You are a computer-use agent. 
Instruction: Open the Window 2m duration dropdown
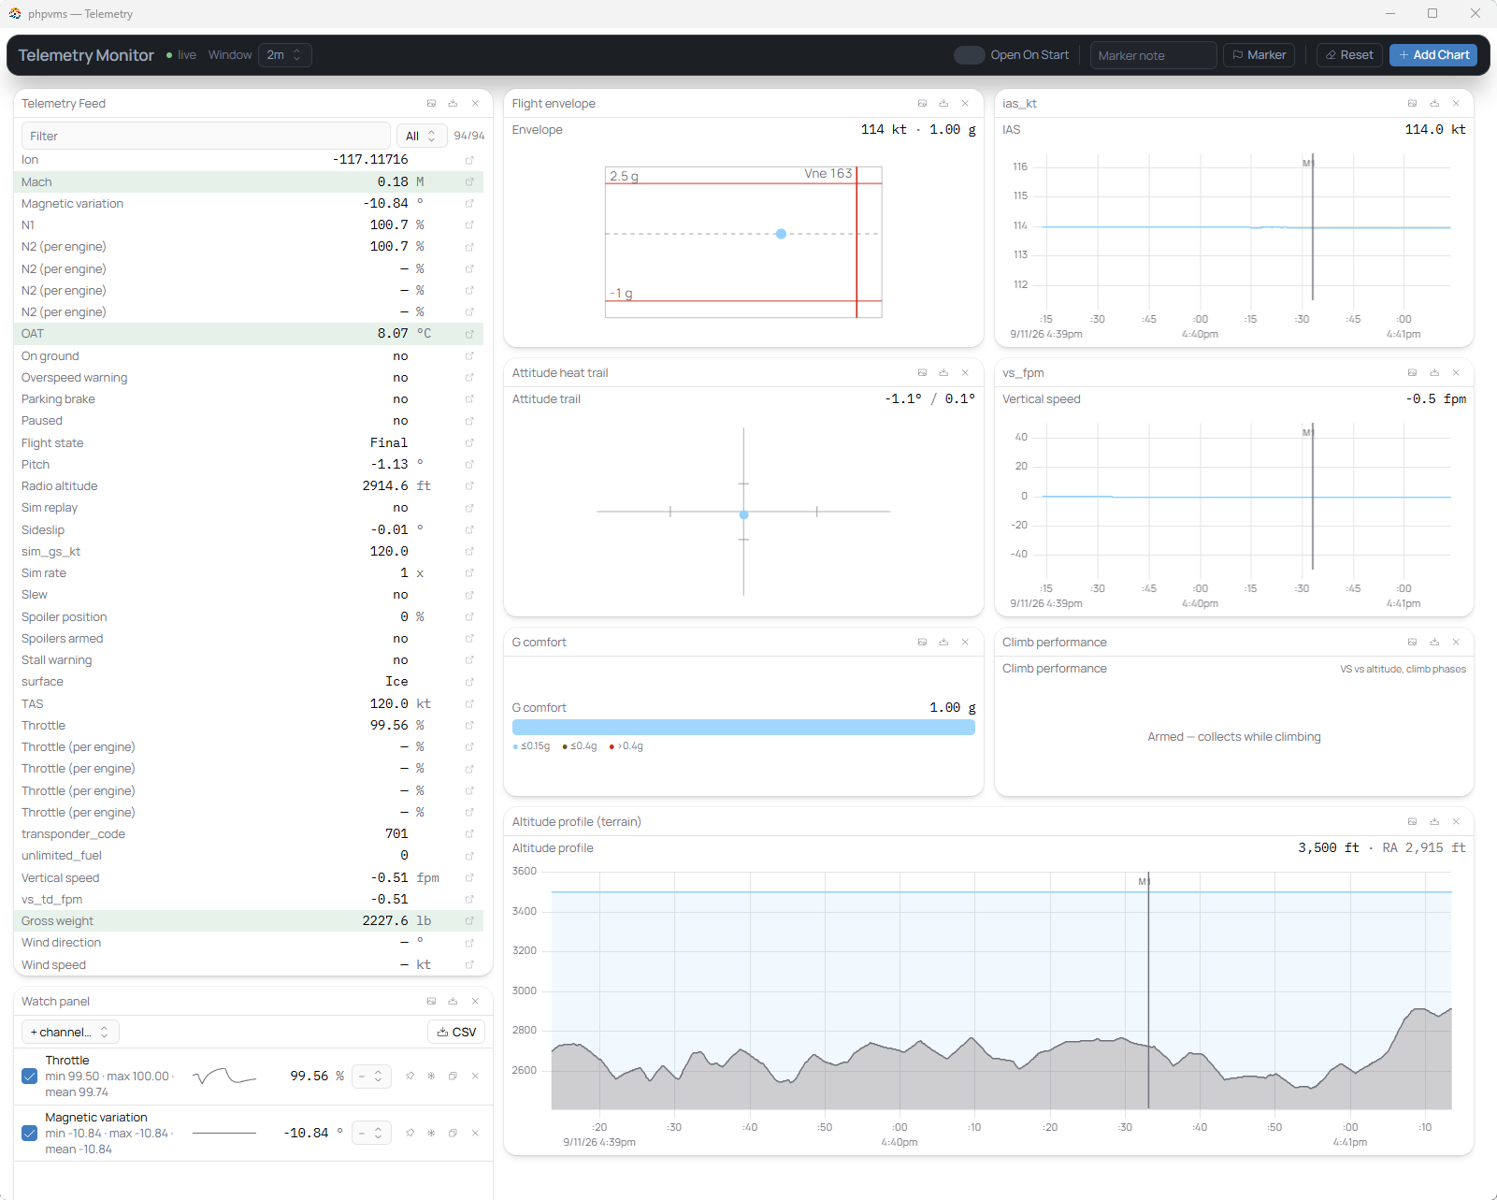(x=285, y=55)
